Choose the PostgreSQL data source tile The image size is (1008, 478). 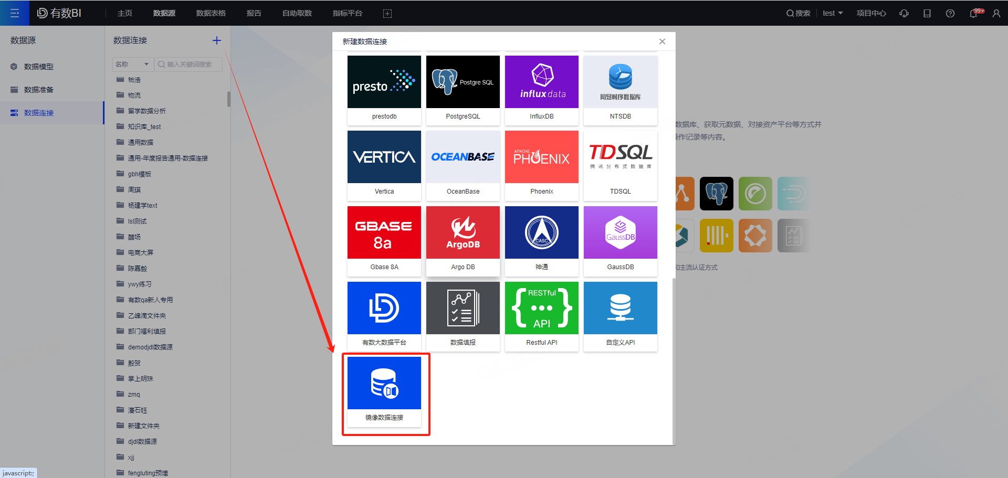(463, 90)
